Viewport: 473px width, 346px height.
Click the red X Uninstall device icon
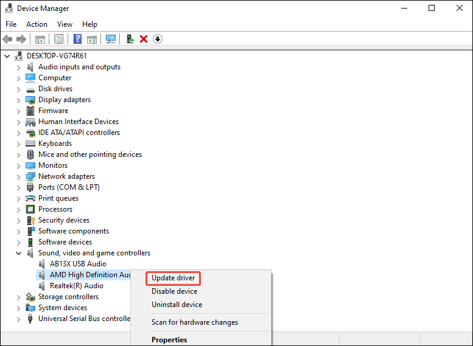144,39
